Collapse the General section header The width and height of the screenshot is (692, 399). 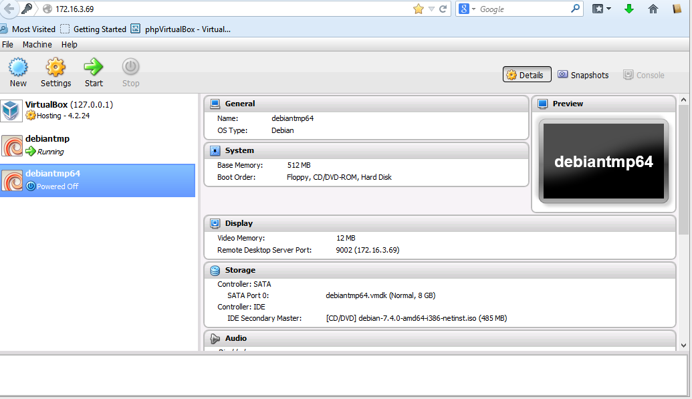click(366, 104)
